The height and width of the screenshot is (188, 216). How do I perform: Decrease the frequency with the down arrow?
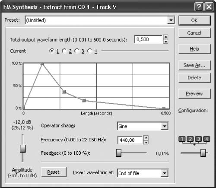click(146, 142)
